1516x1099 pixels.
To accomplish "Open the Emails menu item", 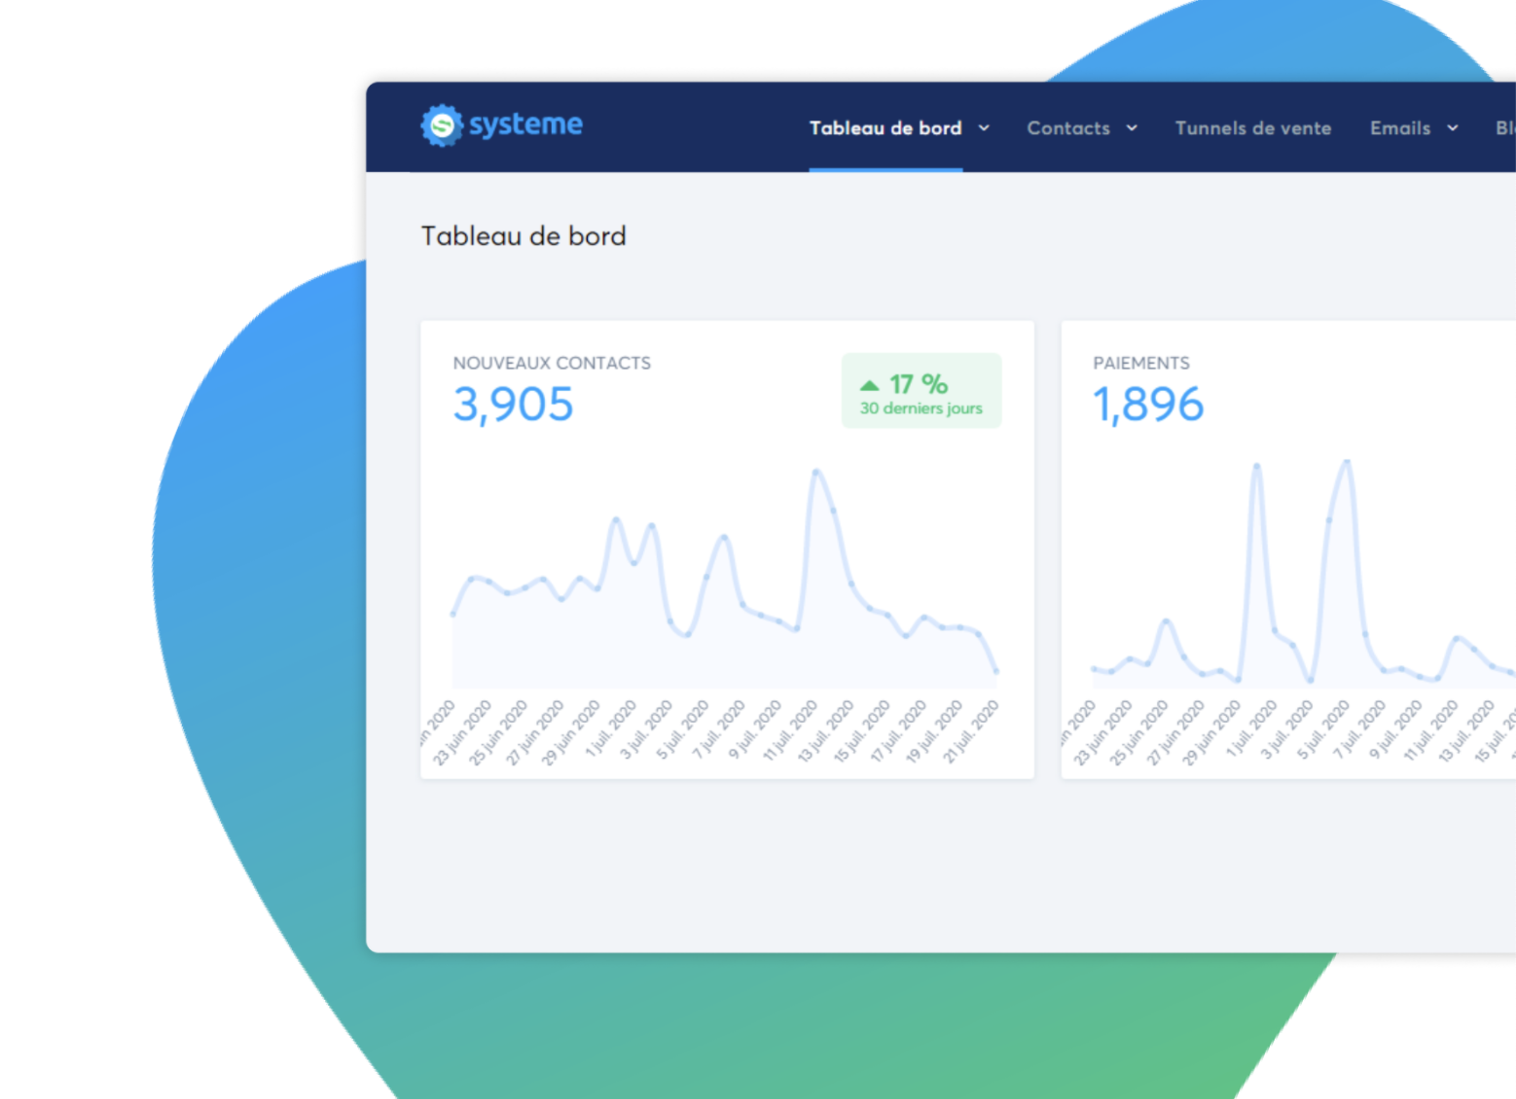I will 1400,128.
